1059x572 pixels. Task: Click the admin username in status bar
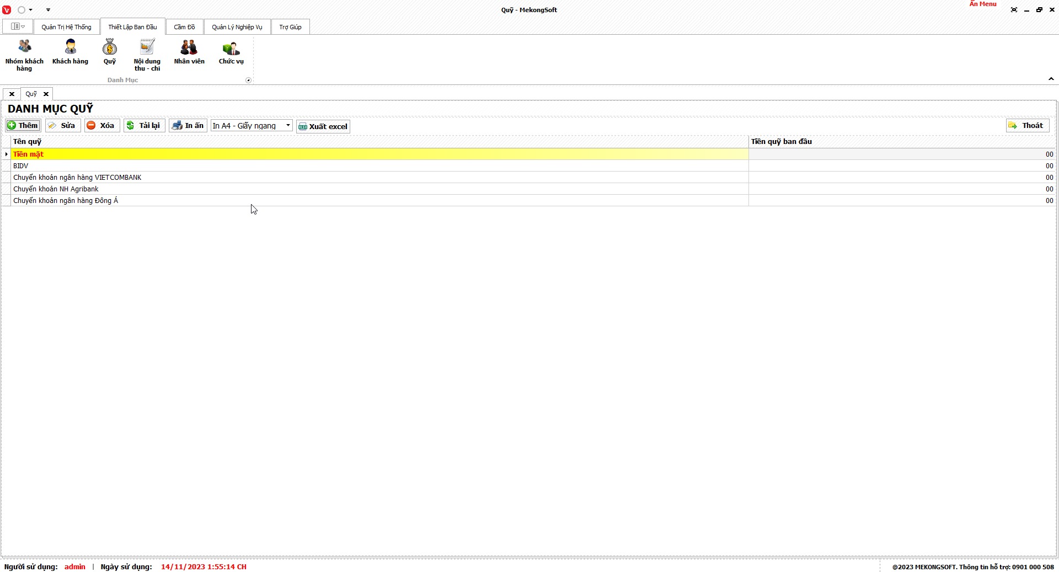coord(75,567)
